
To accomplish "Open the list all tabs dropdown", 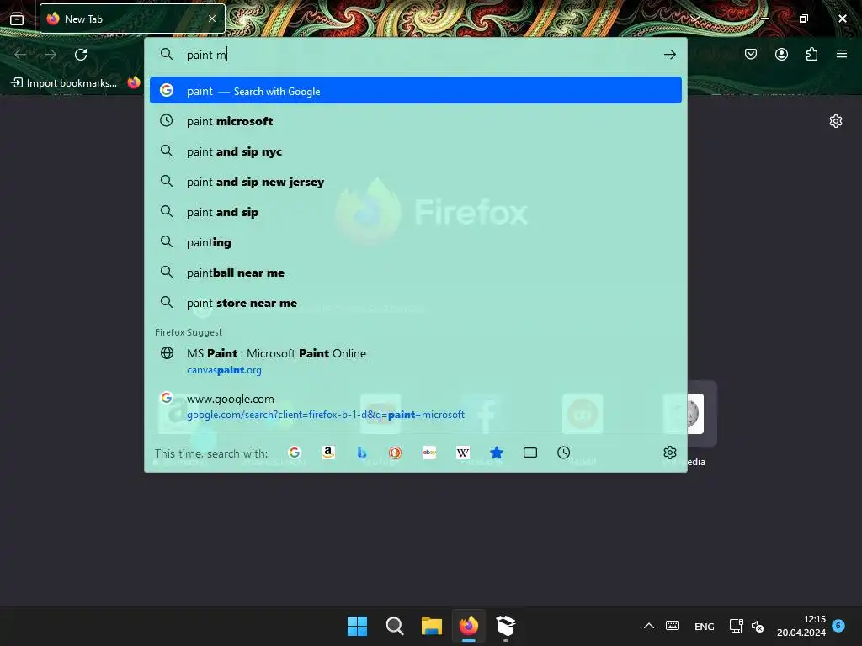I will click(x=694, y=19).
